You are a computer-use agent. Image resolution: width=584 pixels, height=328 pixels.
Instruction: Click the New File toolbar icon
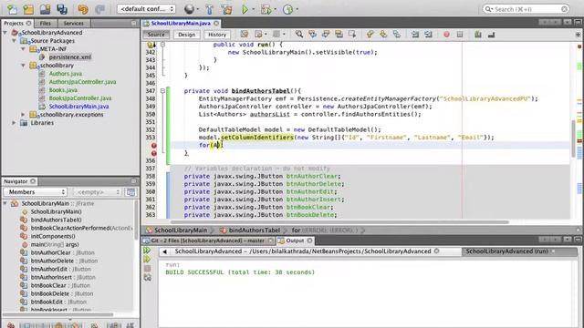click(x=12, y=9)
